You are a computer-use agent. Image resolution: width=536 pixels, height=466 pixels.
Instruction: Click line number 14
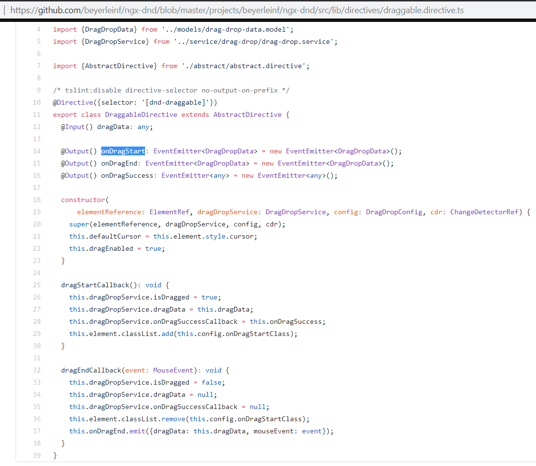pyautogui.click(x=37, y=151)
